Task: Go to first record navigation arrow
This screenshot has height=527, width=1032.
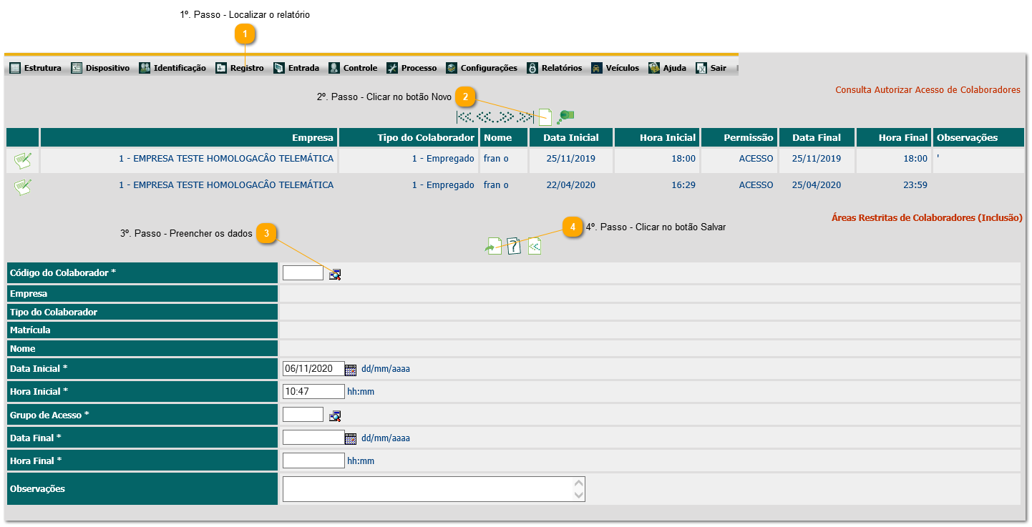Action: tap(465, 116)
